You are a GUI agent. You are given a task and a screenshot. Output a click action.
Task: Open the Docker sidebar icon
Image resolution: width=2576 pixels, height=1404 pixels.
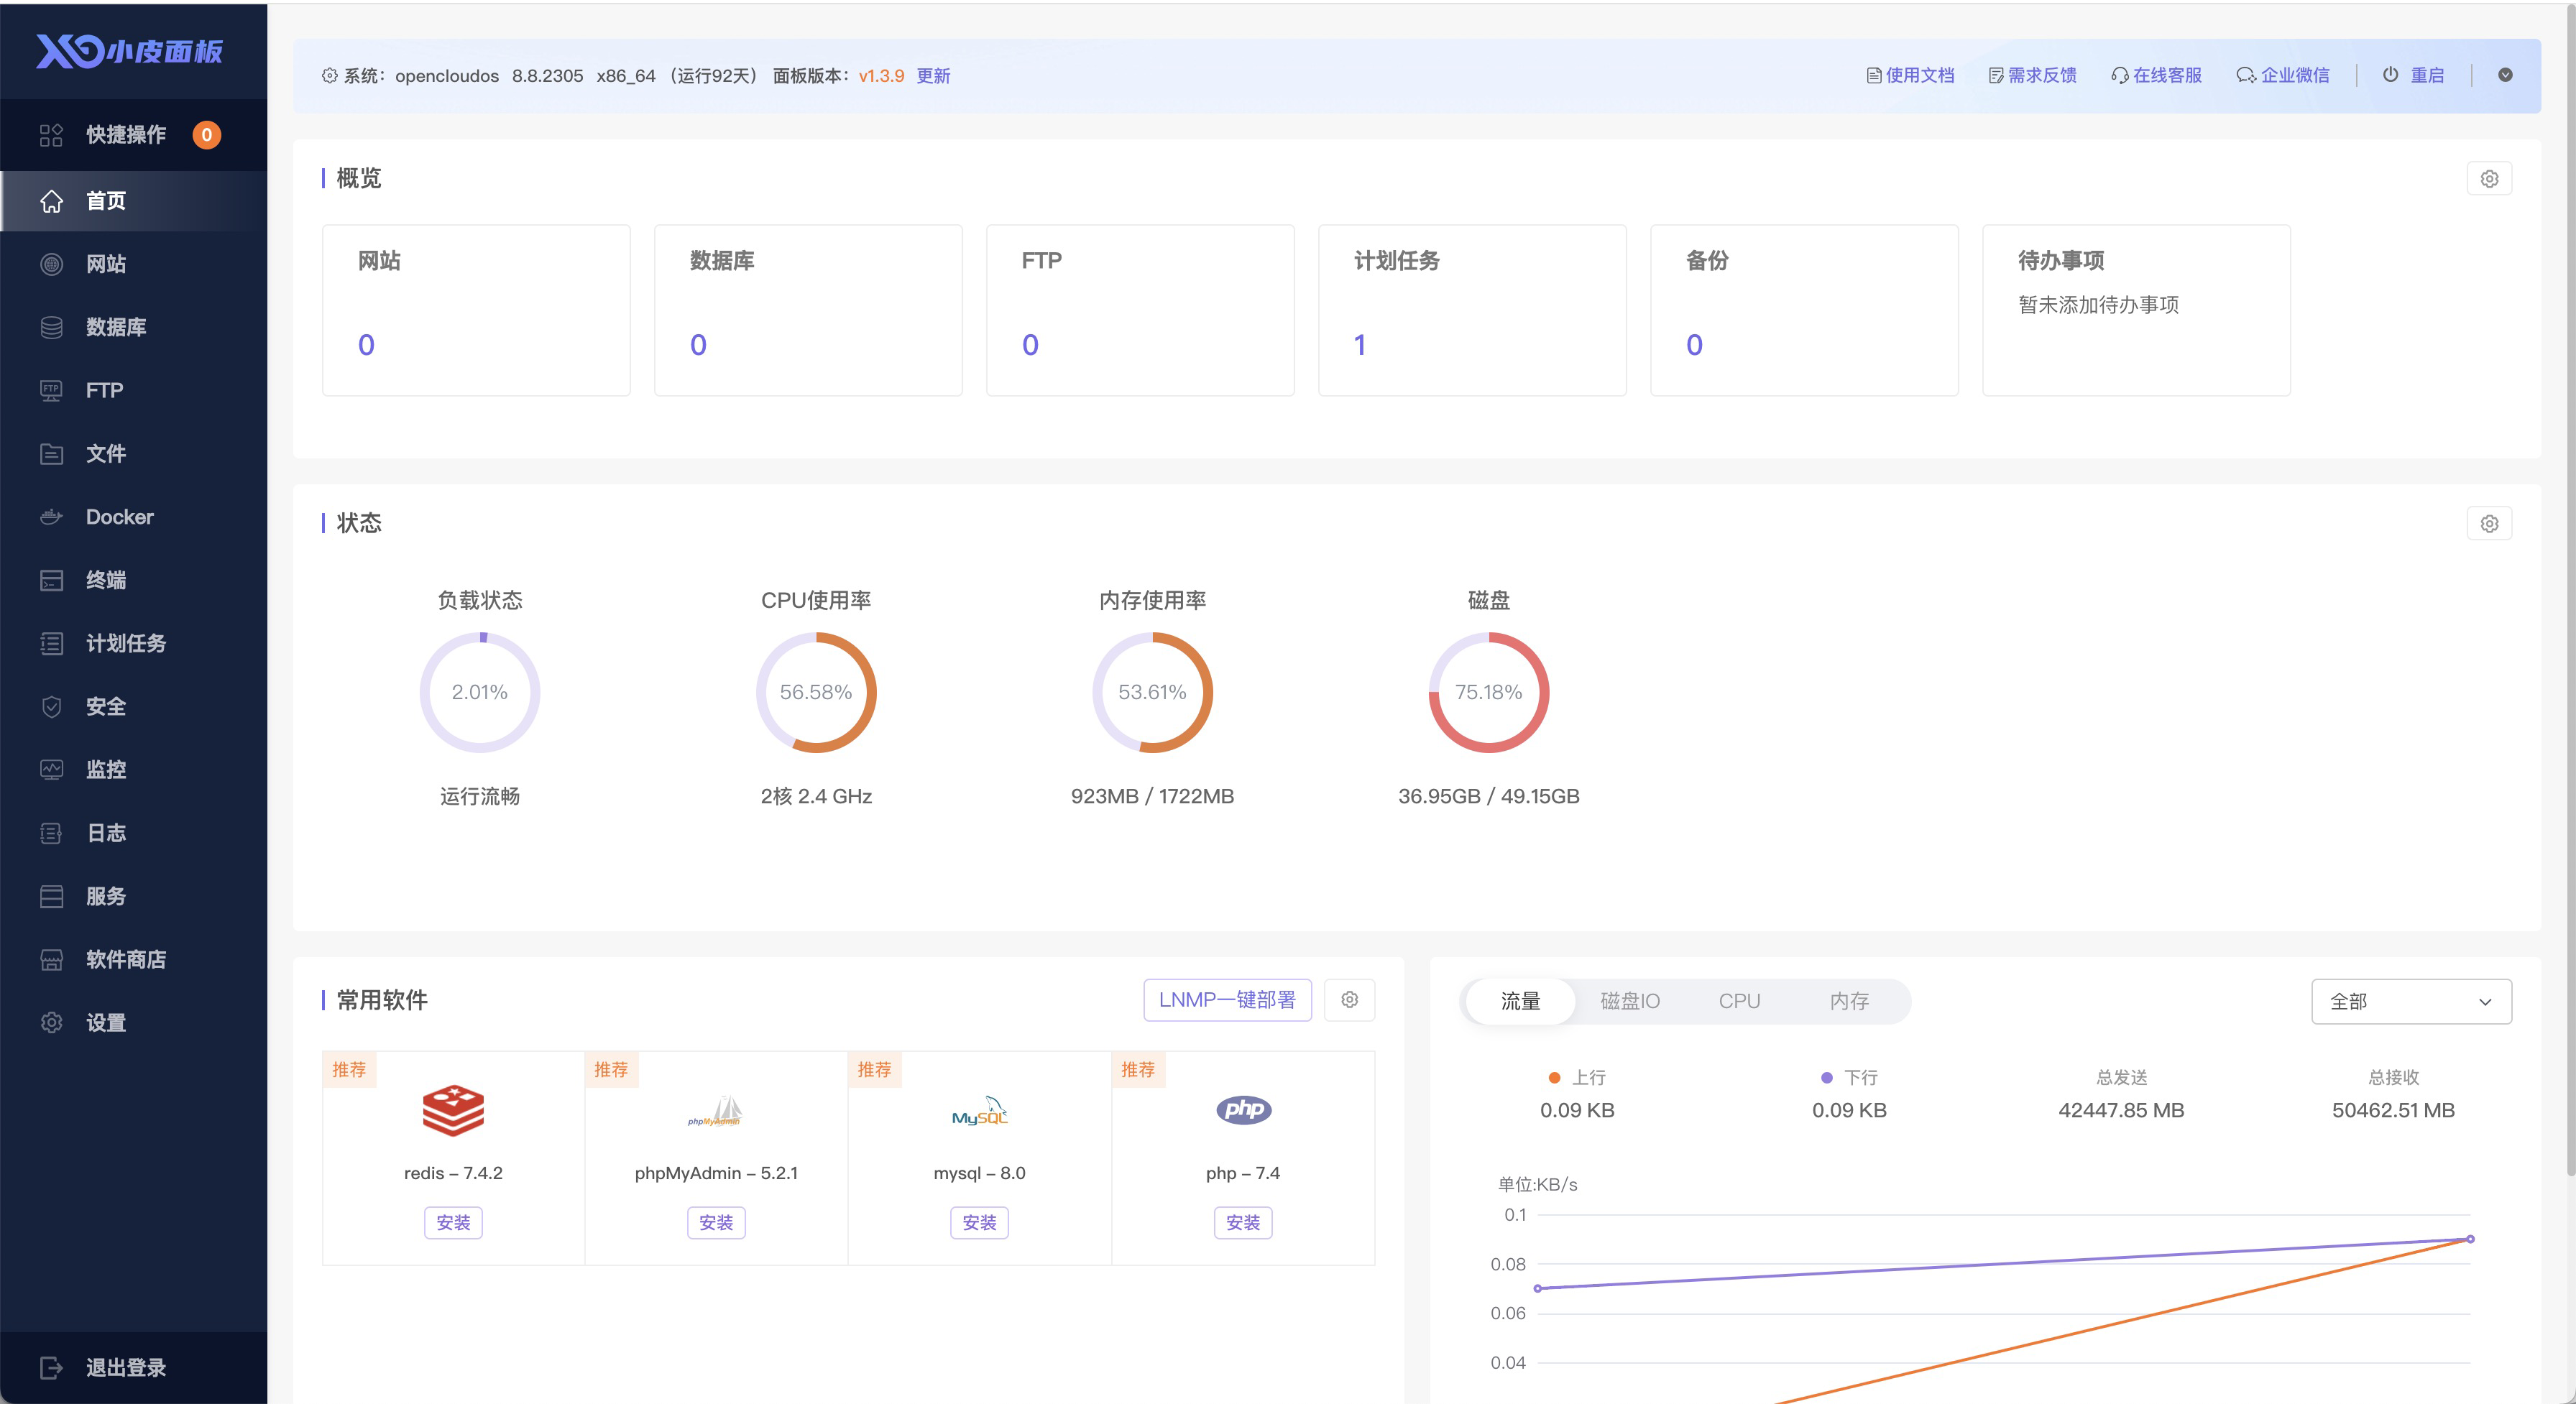(x=51, y=517)
